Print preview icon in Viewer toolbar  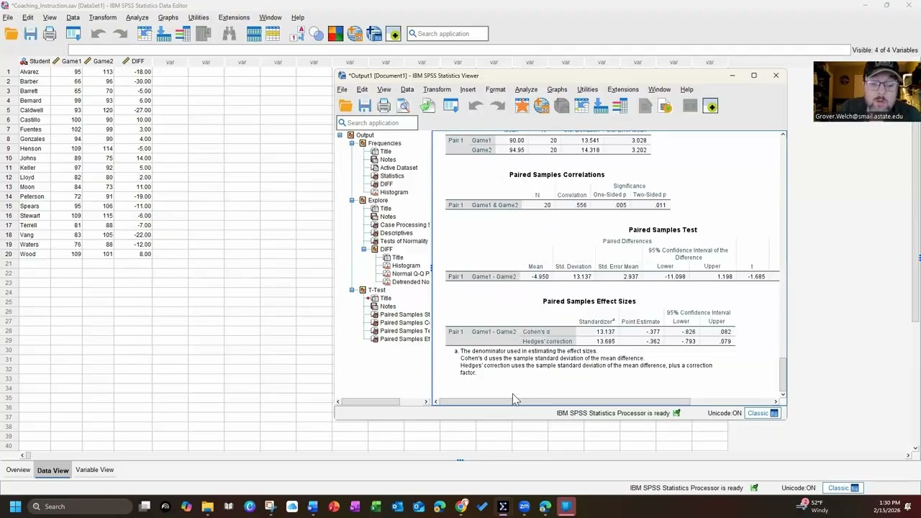coord(403,106)
